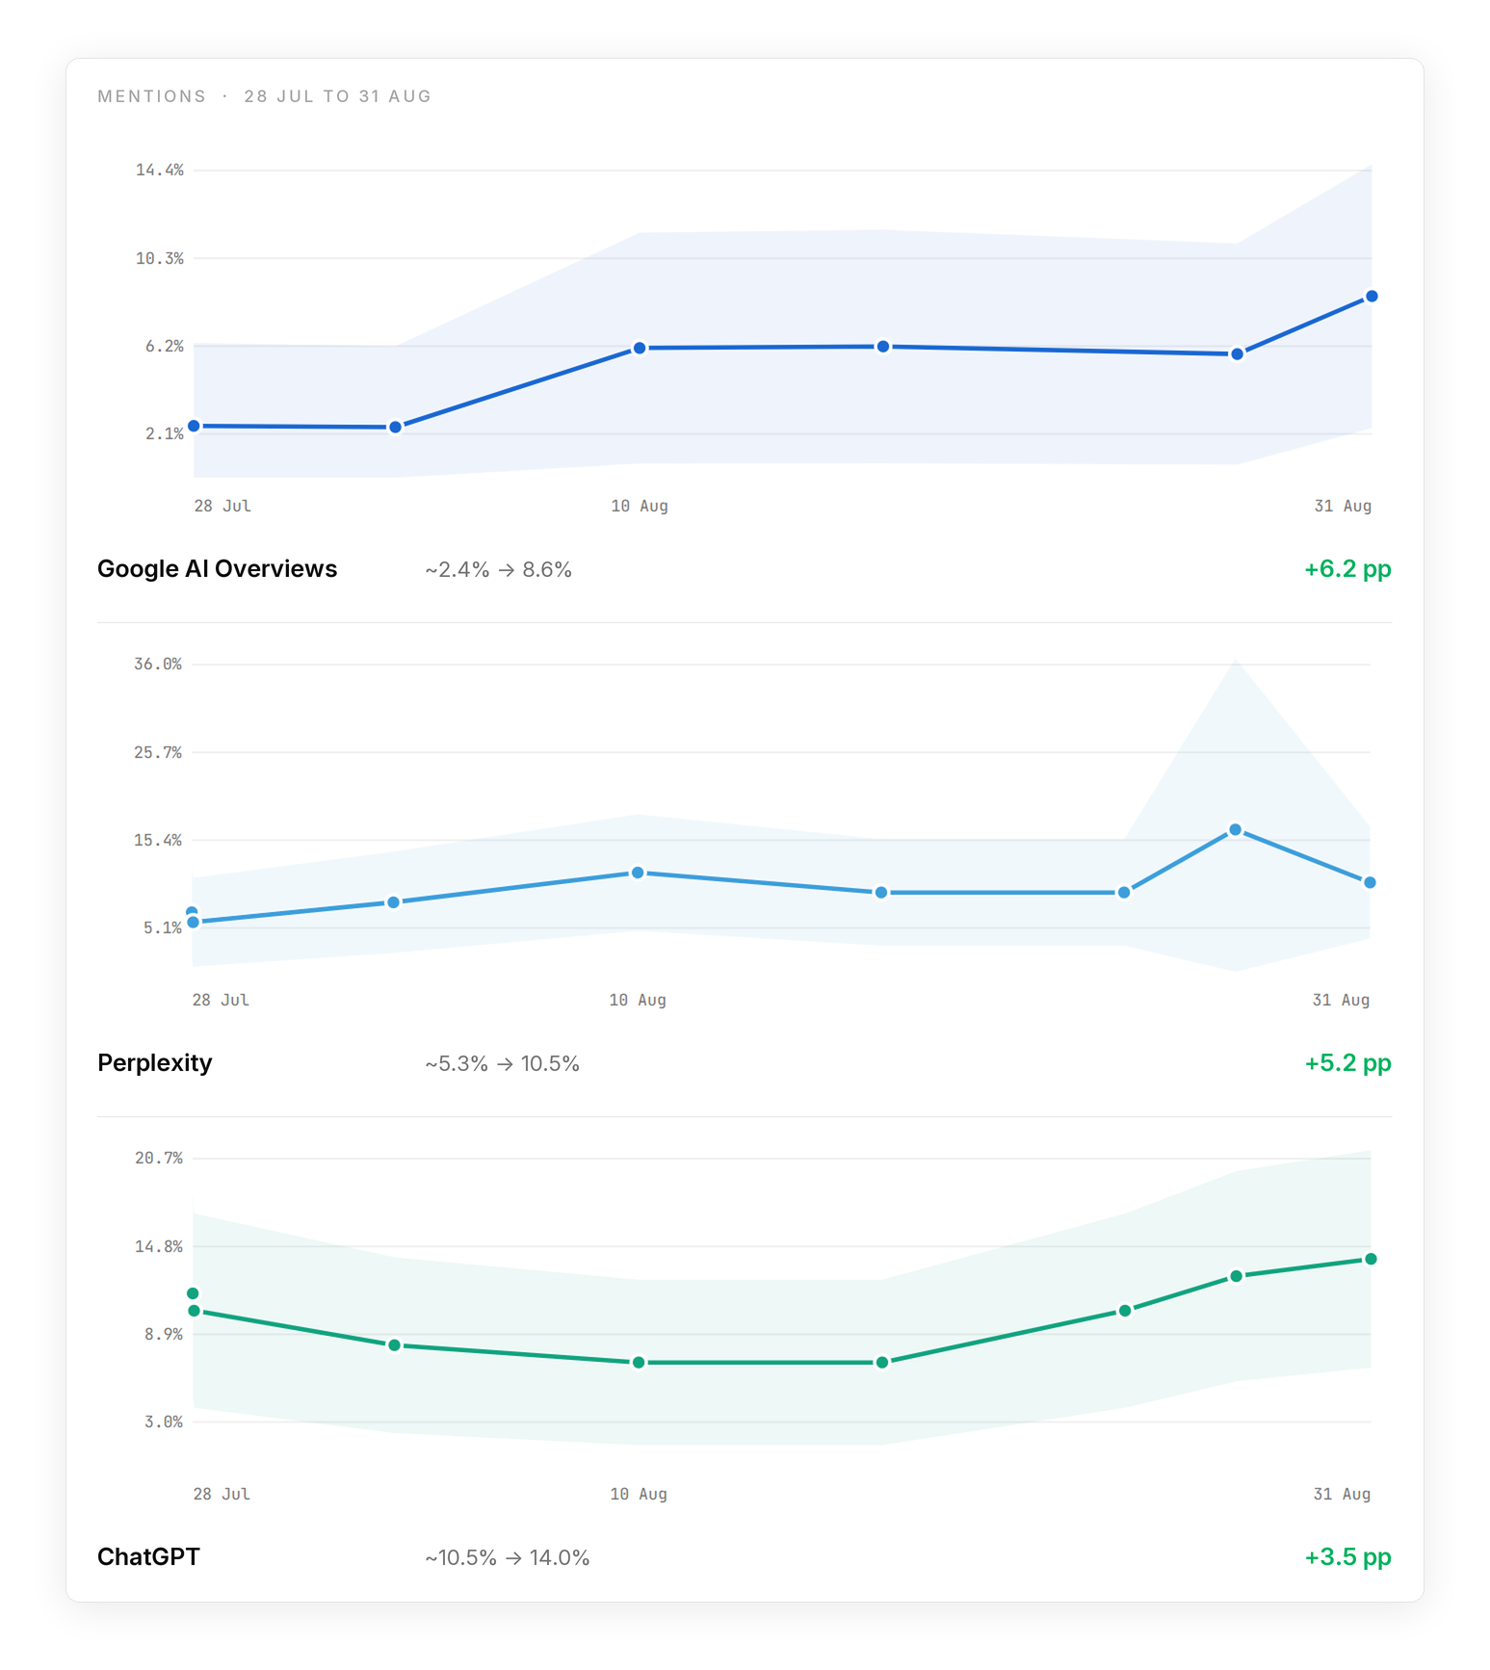Image resolution: width=1490 pixels, height=1670 pixels.
Task: Click ChatGPT 31 Aug final data point
Action: pyautogui.click(x=1371, y=1260)
